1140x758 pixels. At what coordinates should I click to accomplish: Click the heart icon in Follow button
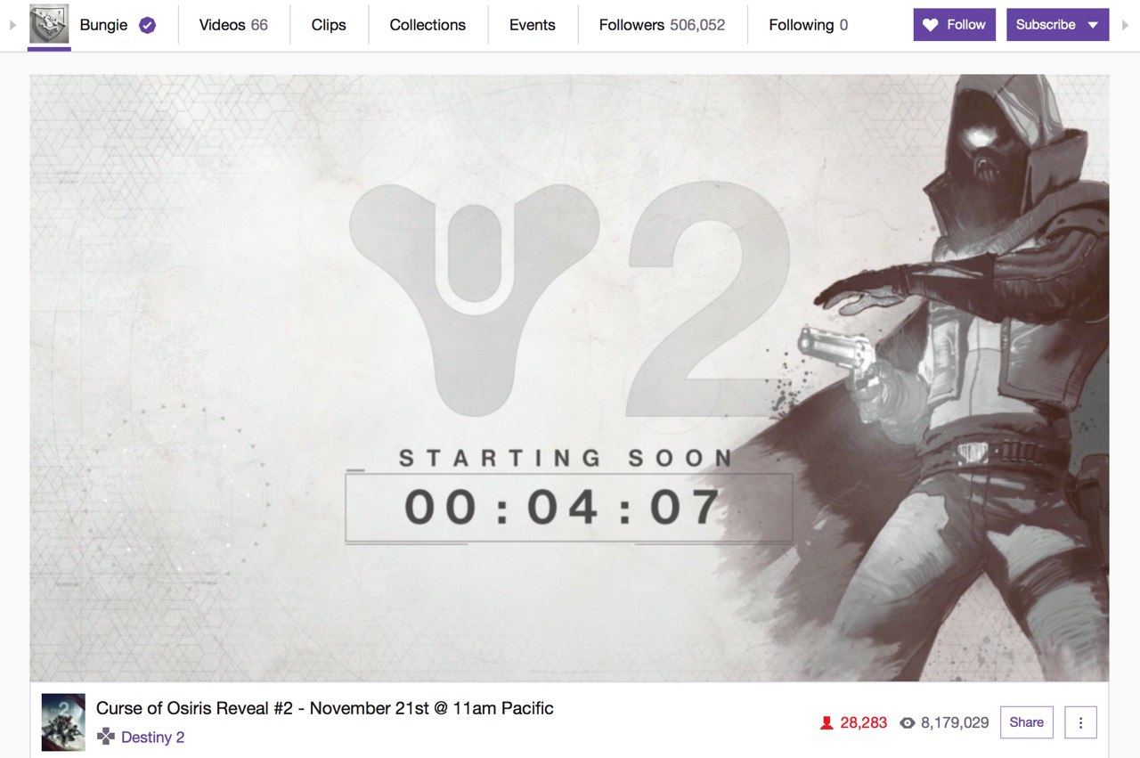[x=930, y=25]
